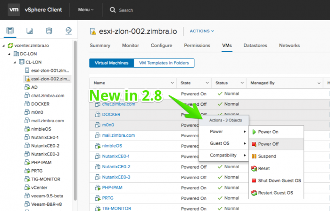Click the VMware vm logo
Screen dimensions: 330x211
click(x=14, y=10)
